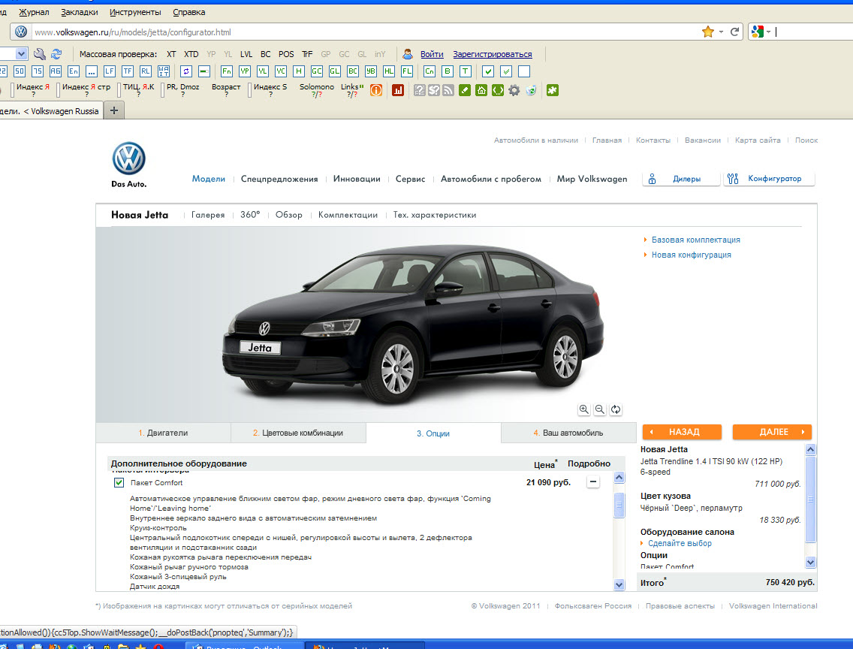The height and width of the screenshot is (649, 853).
Task: Switch to the 4. Ваш автомобиль tab
Action: coord(568,433)
